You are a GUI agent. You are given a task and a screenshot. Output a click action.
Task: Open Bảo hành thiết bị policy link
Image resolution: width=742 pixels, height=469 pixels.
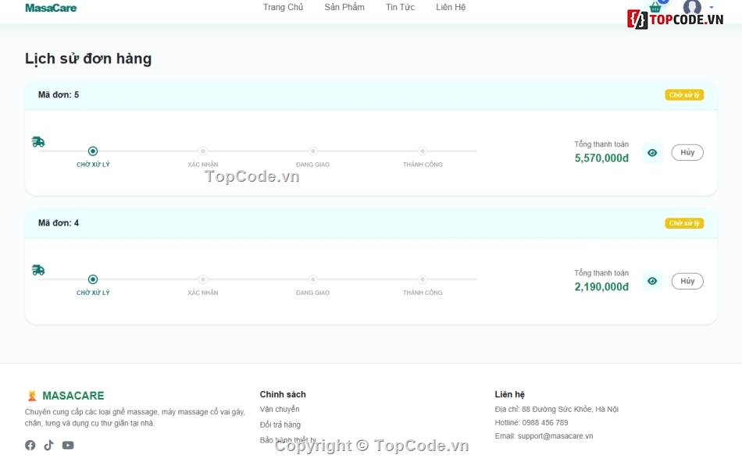pos(287,439)
